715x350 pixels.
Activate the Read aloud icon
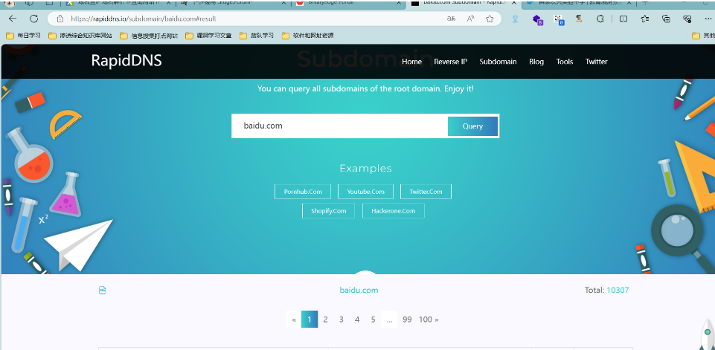pyautogui.click(x=470, y=19)
